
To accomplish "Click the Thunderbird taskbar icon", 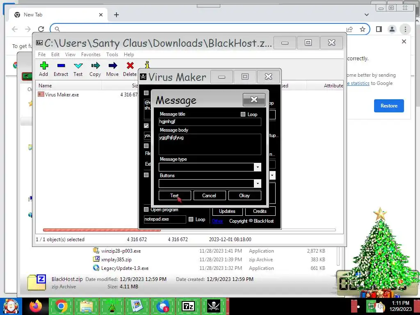I will [x=162, y=306].
